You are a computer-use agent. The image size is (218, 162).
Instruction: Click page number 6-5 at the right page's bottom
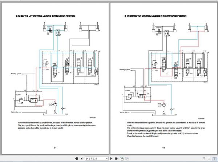164,147
